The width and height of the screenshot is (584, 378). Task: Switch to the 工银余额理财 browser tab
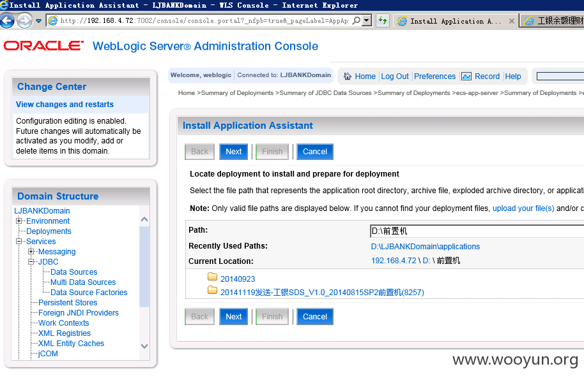point(553,21)
